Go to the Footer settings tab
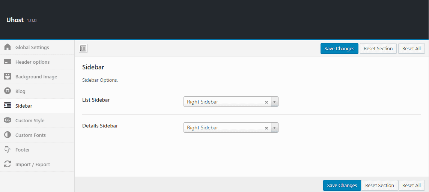The image size is (429, 192). 23,150
